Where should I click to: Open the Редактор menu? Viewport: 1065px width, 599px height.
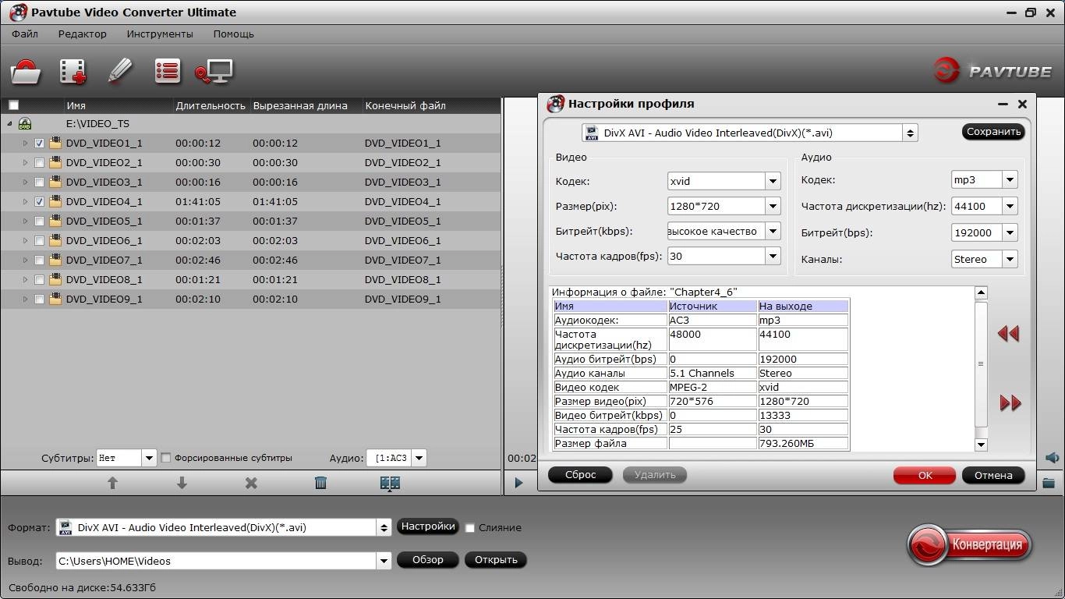click(82, 34)
